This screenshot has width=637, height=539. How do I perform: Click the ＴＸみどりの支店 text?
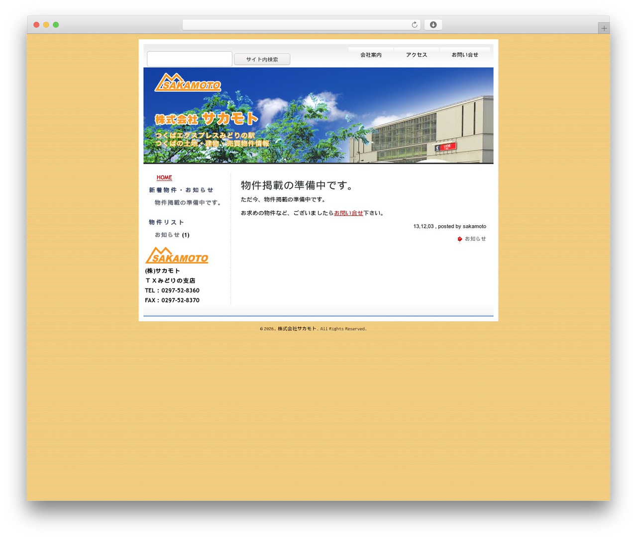(x=170, y=280)
